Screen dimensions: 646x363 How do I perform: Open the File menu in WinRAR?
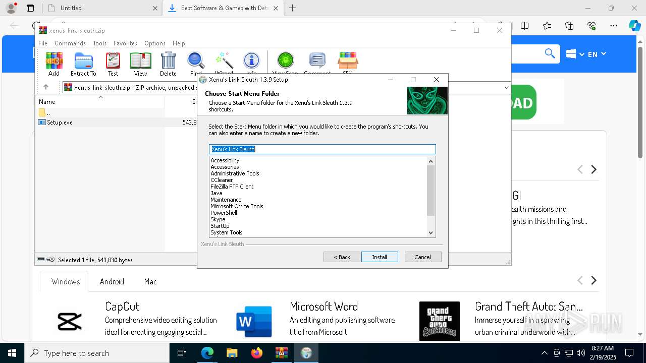[x=43, y=43]
